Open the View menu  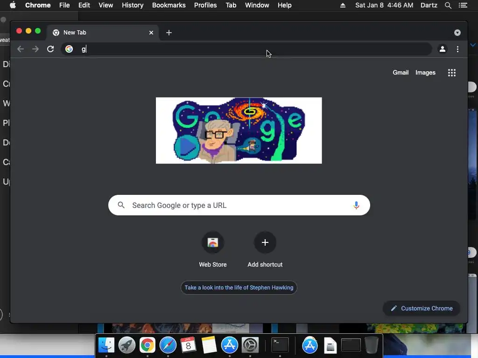[x=106, y=5]
